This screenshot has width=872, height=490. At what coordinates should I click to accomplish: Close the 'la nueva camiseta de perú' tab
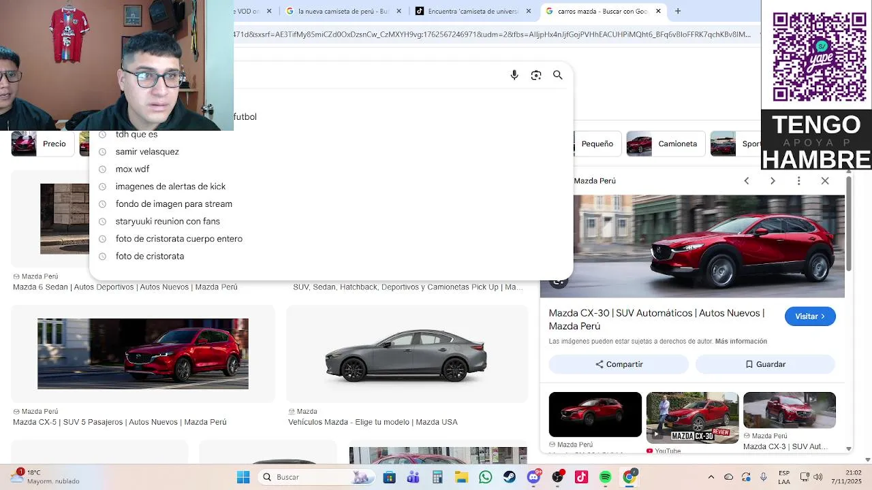(x=399, y=11)
